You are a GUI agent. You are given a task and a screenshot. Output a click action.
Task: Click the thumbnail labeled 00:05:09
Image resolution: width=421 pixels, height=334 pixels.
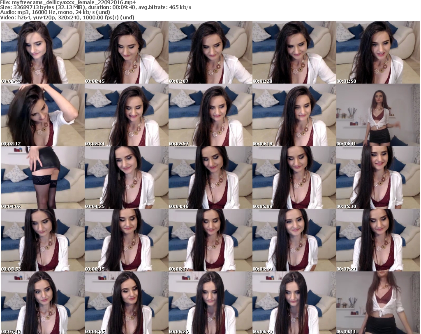294,178
